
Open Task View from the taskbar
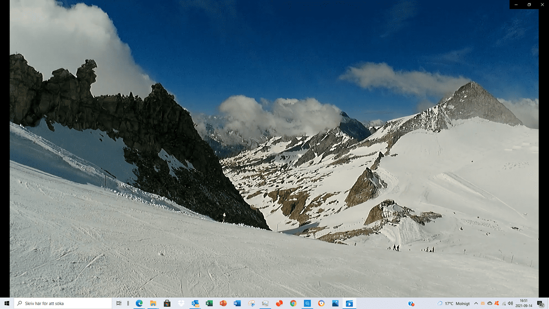click(x=119, y=303)
